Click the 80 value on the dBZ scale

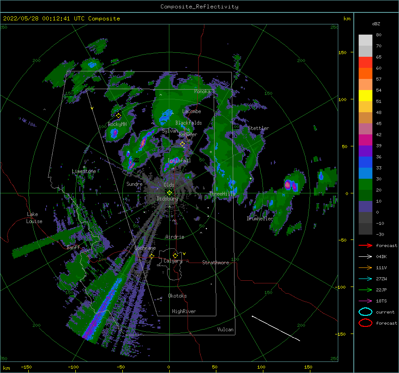pyautogui.click(x=379, y=35)
